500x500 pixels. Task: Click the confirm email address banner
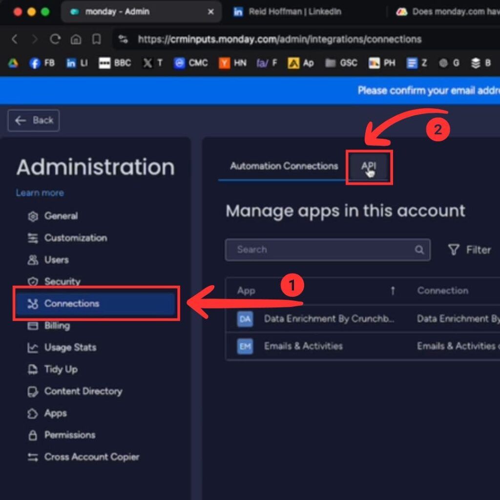[x=250, y=90]
